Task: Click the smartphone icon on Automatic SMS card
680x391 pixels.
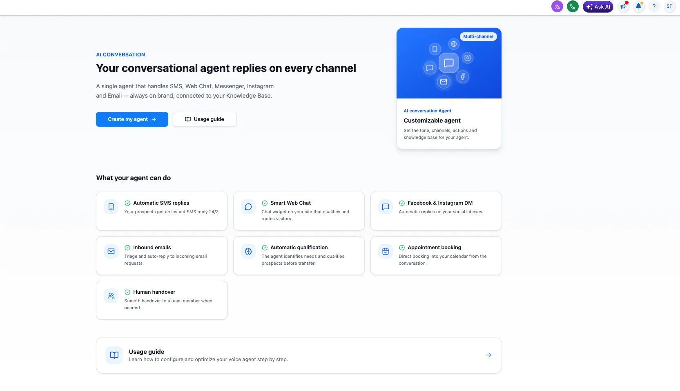Action: coord(111,207)
